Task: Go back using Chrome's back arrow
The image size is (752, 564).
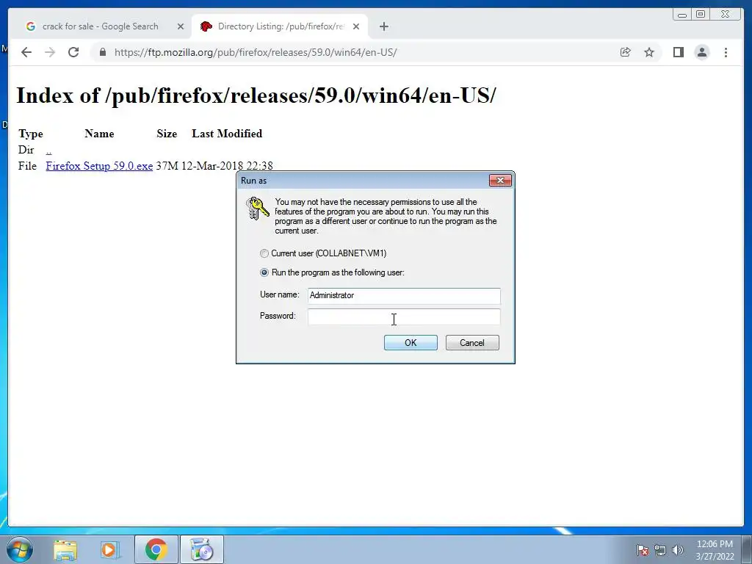Action: (26, 52)
